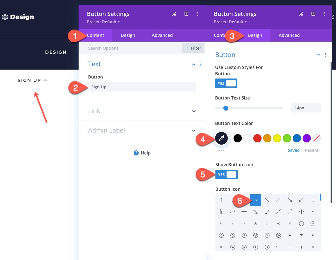Select the right arrow Button Icon

(x=255, y=200)
